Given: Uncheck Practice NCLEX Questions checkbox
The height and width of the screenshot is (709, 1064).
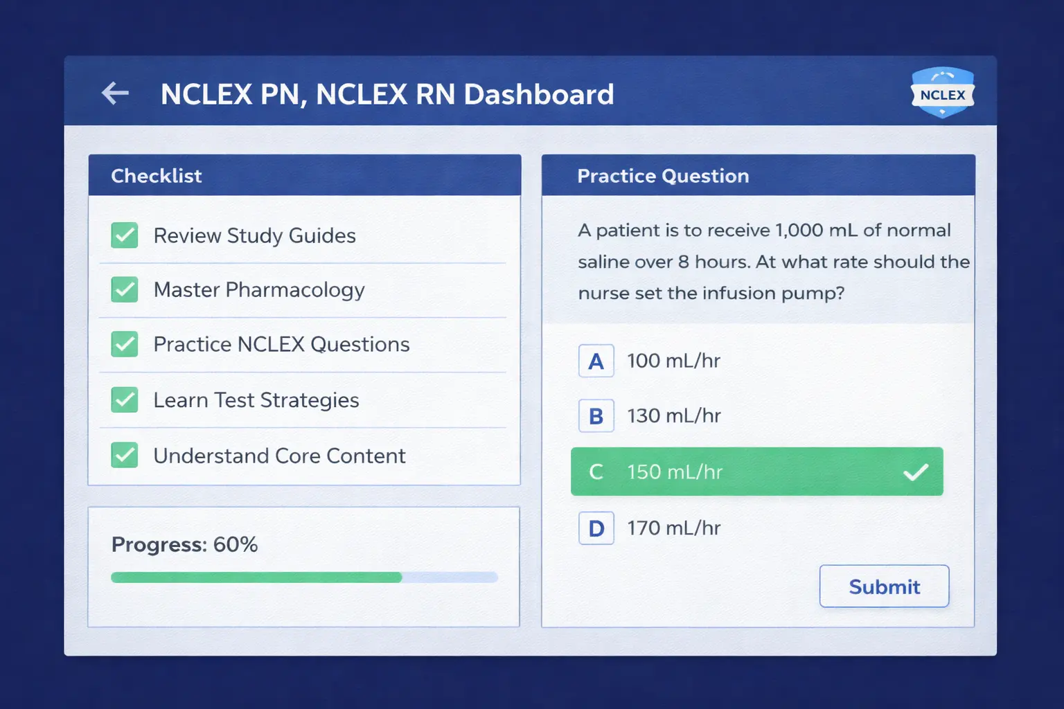Looking at the screenshot, I should click(125, 344).
